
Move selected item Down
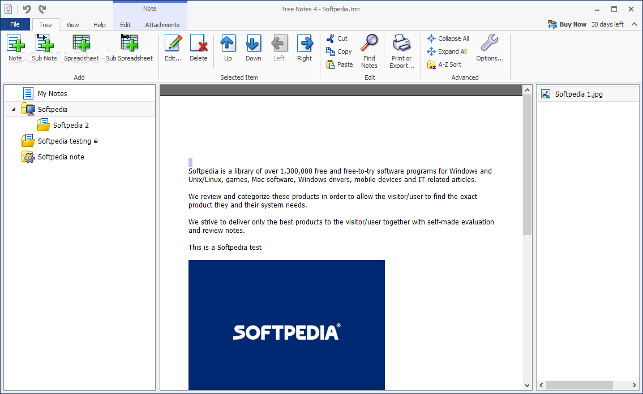click(254, 48)
